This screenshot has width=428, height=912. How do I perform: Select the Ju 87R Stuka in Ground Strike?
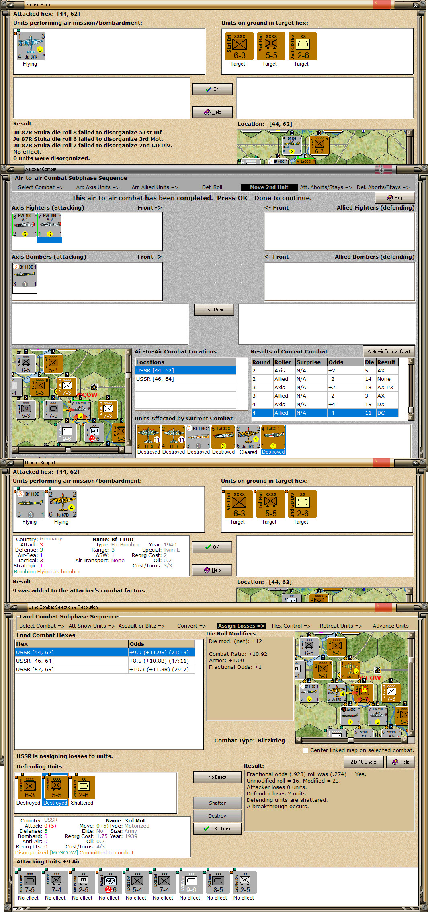(31, 47)
